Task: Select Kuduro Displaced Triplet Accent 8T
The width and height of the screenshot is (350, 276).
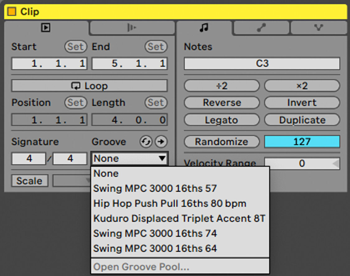Action: click(x=180, y=218)
